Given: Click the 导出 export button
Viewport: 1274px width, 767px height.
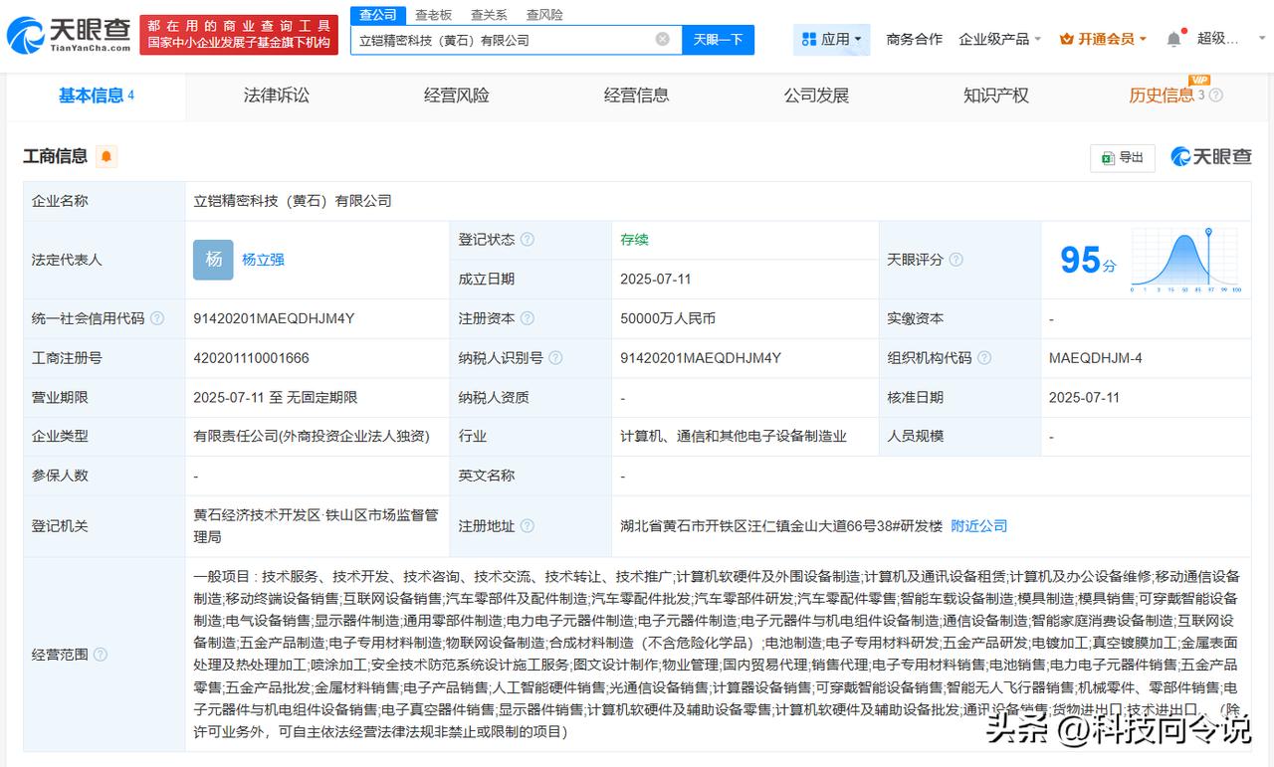Looking at the screenshot, I should click(1123, 157).
